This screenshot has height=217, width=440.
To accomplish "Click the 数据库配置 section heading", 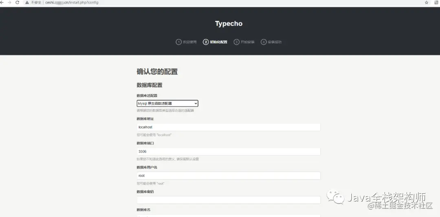I will (x=150, y=85).
